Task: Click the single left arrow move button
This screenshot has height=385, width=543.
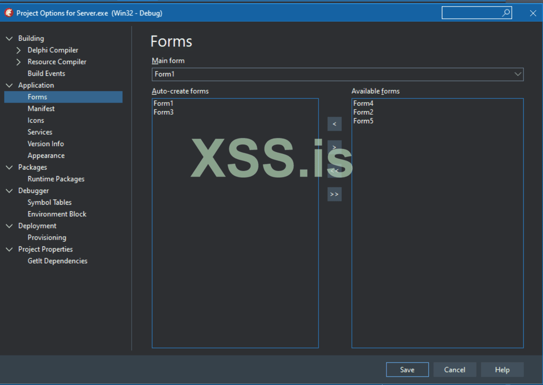Action: [335, 124]
